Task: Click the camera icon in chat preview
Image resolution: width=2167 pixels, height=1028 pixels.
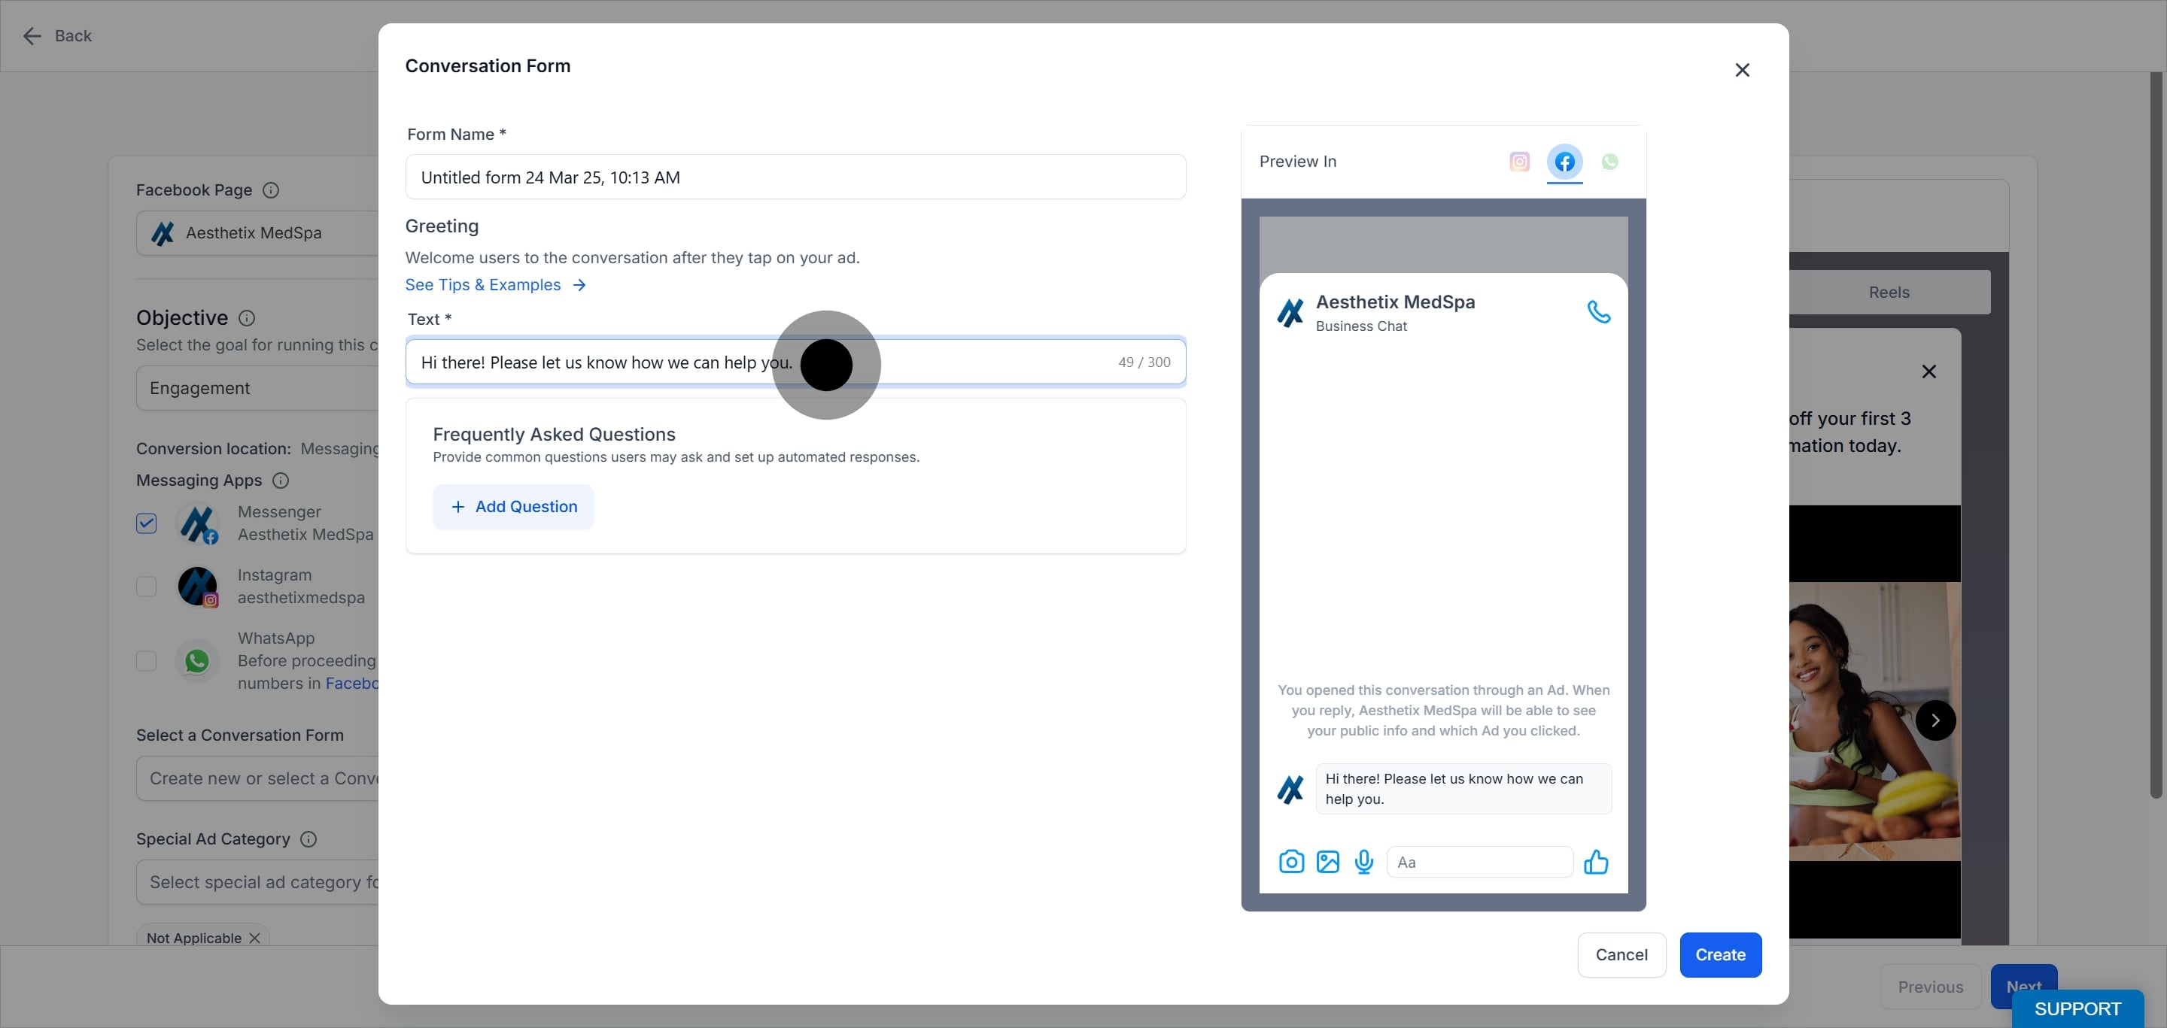Action: 1291,862
